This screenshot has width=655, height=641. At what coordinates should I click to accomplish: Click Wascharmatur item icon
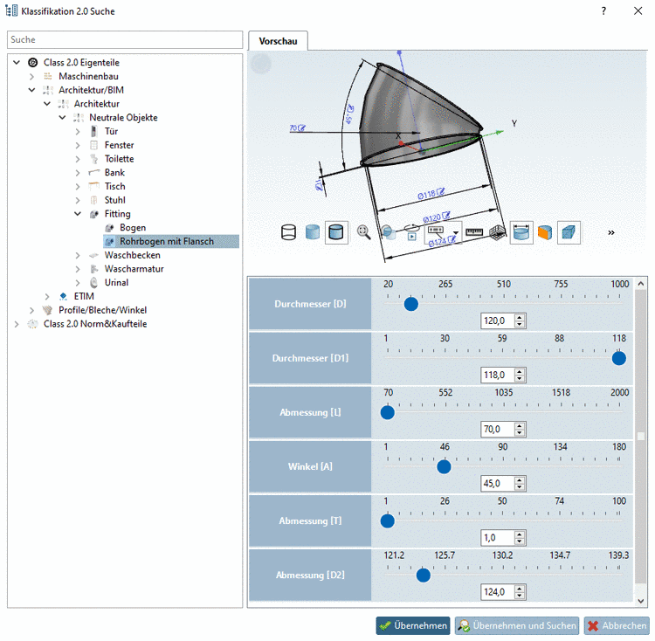94,269
